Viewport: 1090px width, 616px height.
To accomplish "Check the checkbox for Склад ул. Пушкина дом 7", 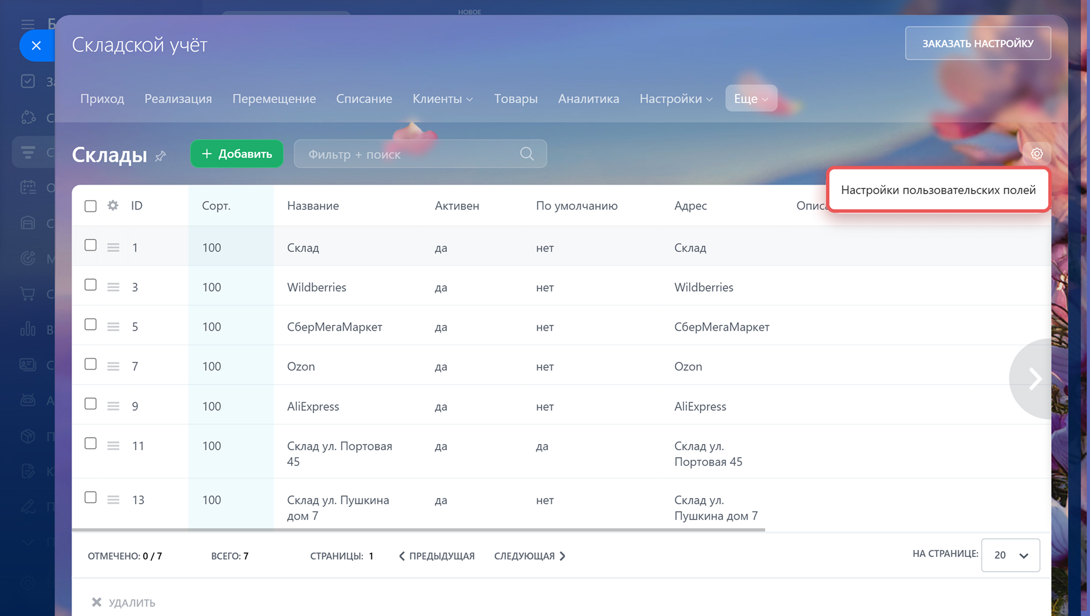I will [x=90, y=497].
